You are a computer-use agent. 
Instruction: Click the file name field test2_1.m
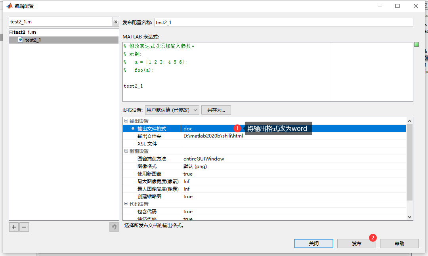pyautogui.click(x=61, y=21)
